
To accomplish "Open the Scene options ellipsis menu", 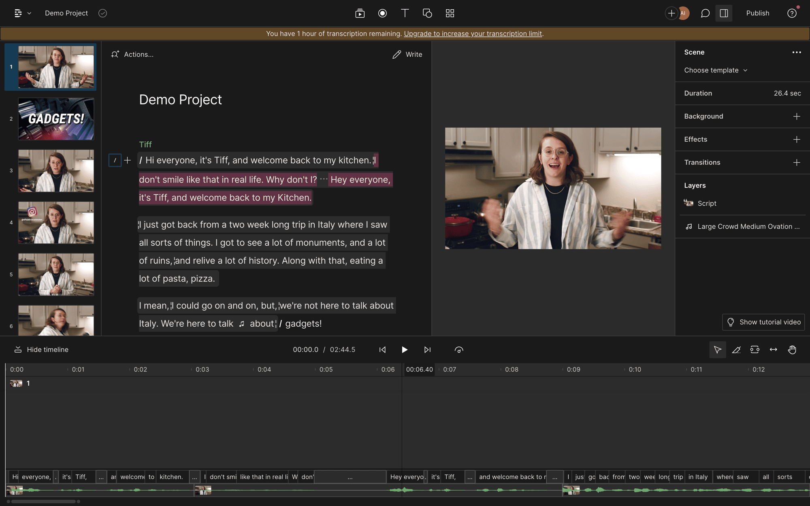I will (797, 52).
